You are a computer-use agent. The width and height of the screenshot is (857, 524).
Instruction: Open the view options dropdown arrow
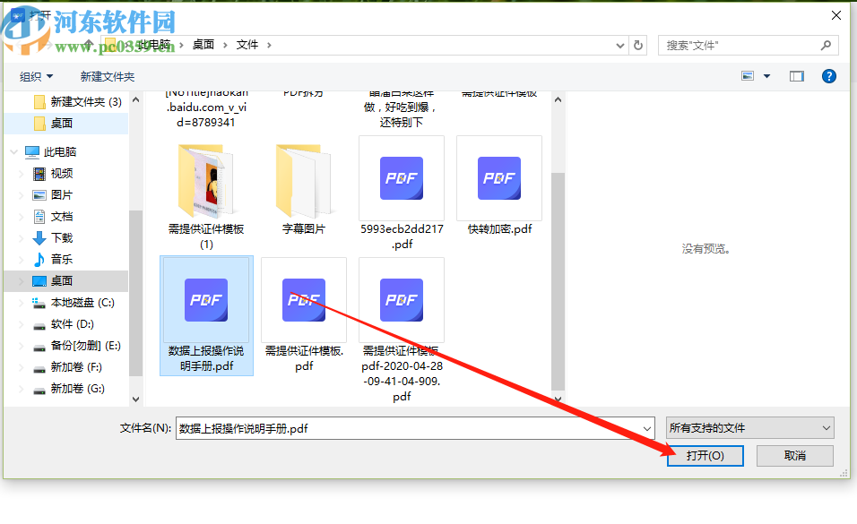[x=768, y=76]
